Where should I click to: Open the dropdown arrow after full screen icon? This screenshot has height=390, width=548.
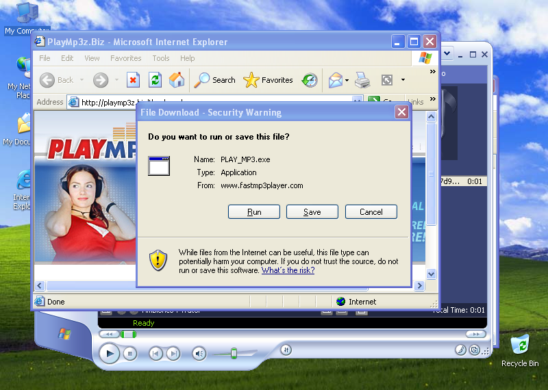click(x=403, y=80)
